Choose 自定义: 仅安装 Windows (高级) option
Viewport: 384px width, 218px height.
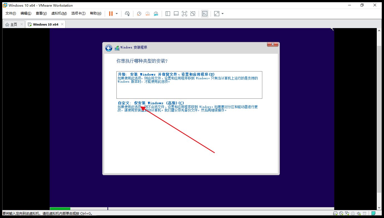(189, 106)
